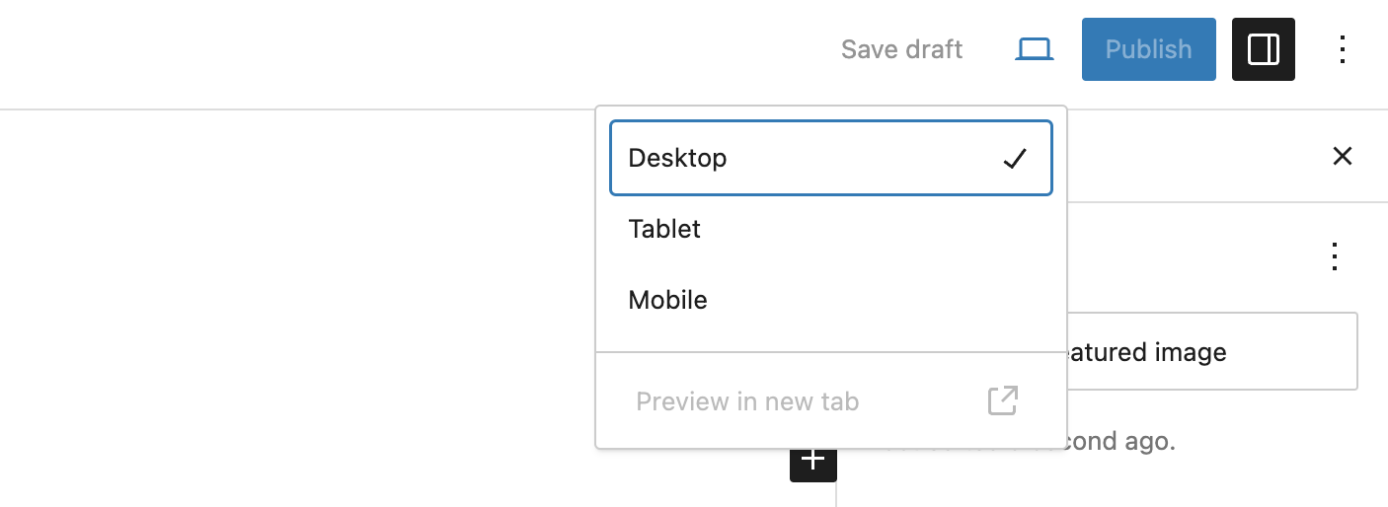Click the word Tablet in the dropdown
Viewport: 1388px width, 507px height.
[x=664, y=229]
